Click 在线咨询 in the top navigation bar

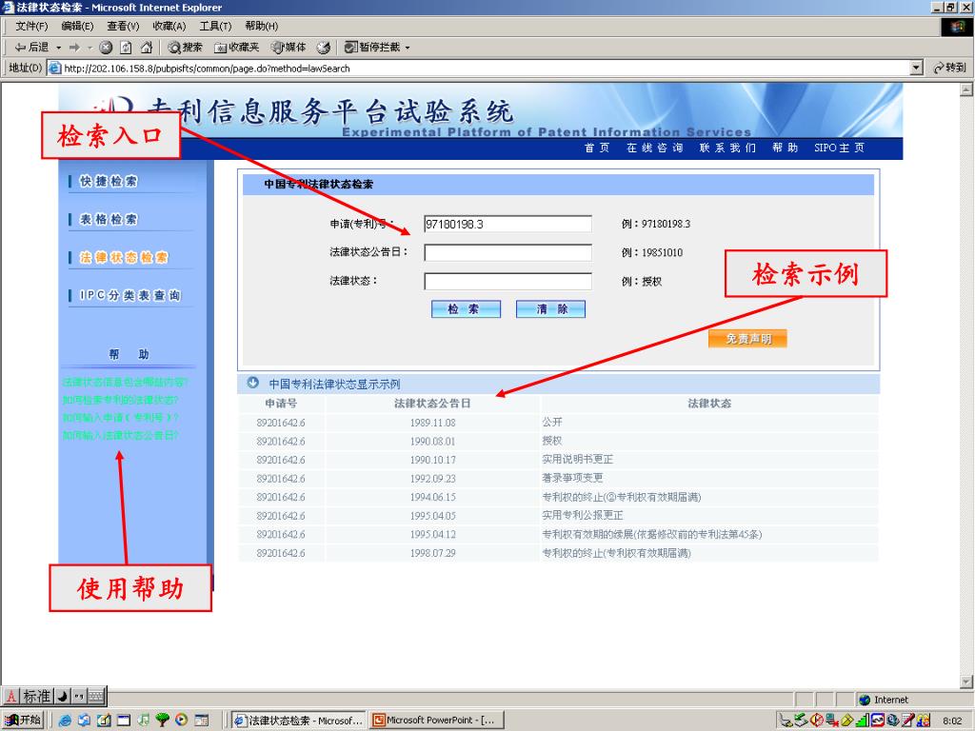(x=655, y=148)
